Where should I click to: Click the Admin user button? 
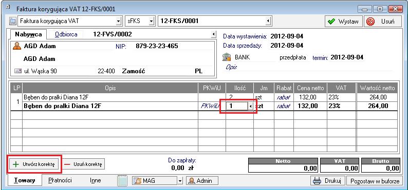pyautogui.click(x=202, y=181)
